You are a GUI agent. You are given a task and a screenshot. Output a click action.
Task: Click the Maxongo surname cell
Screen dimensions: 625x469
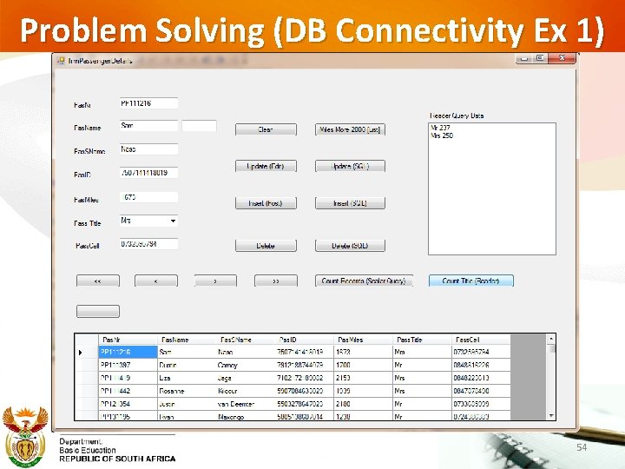(246, 415)
